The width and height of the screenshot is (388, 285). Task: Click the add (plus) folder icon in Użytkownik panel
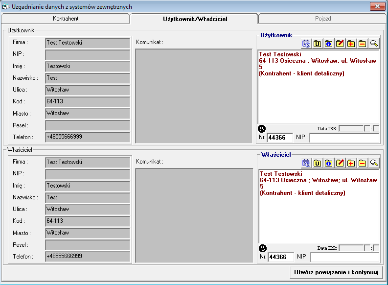(x=351, y=44)
